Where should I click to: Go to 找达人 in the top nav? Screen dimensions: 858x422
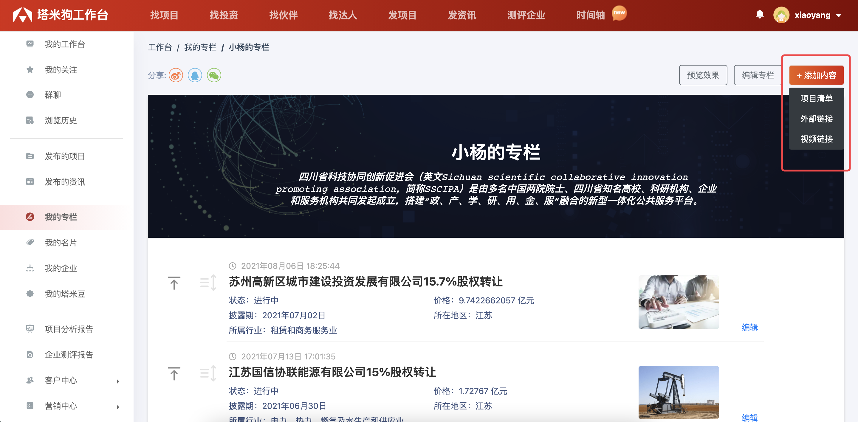click(x=343, y=15)
